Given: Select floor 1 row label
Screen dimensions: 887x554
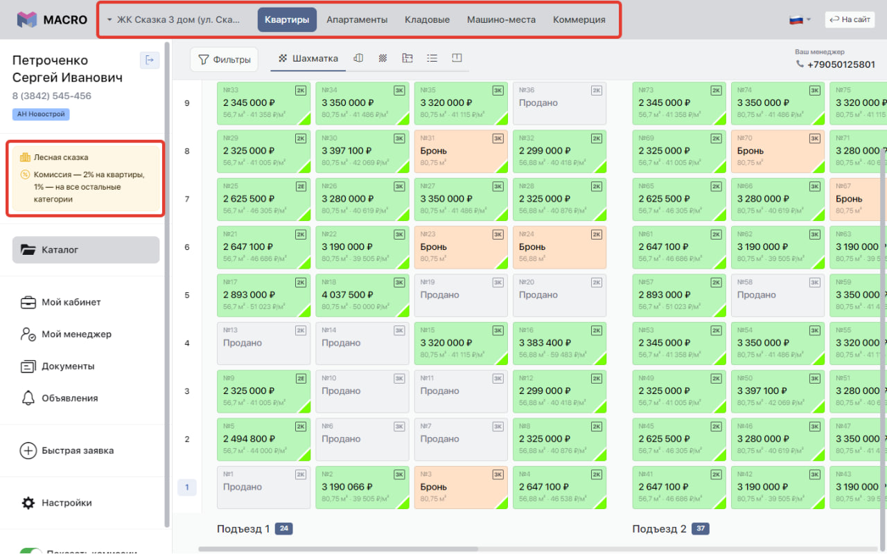Looking at the screenshot, I should [187, 487].
